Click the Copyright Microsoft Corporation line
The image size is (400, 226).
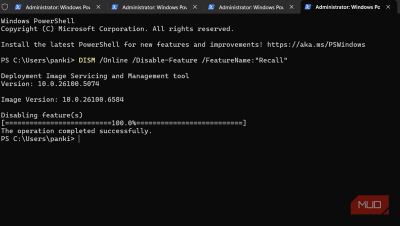click(x=117, y=29)
